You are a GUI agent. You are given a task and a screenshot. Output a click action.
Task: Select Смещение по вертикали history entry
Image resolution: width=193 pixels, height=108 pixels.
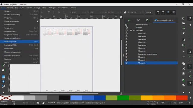[x=147, y=54]
